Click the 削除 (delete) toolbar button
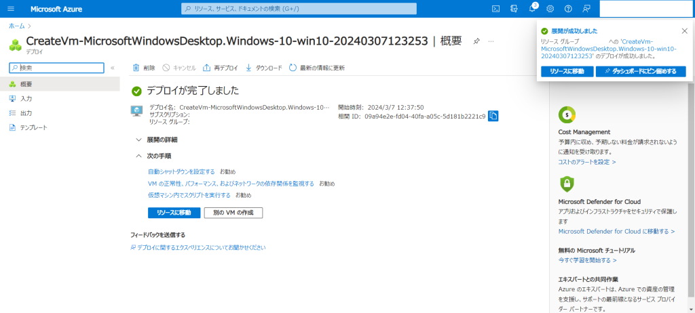Viewport: 695px width, 313px height. [144, 68]
